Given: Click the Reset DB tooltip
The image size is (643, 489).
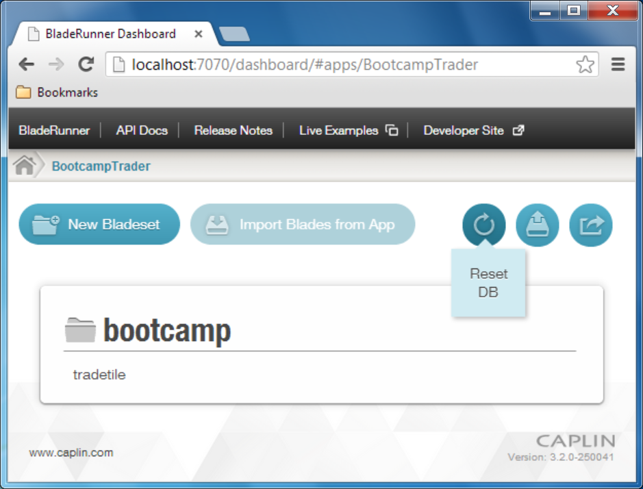Looking at the screenshot, I should coord(488,283).
